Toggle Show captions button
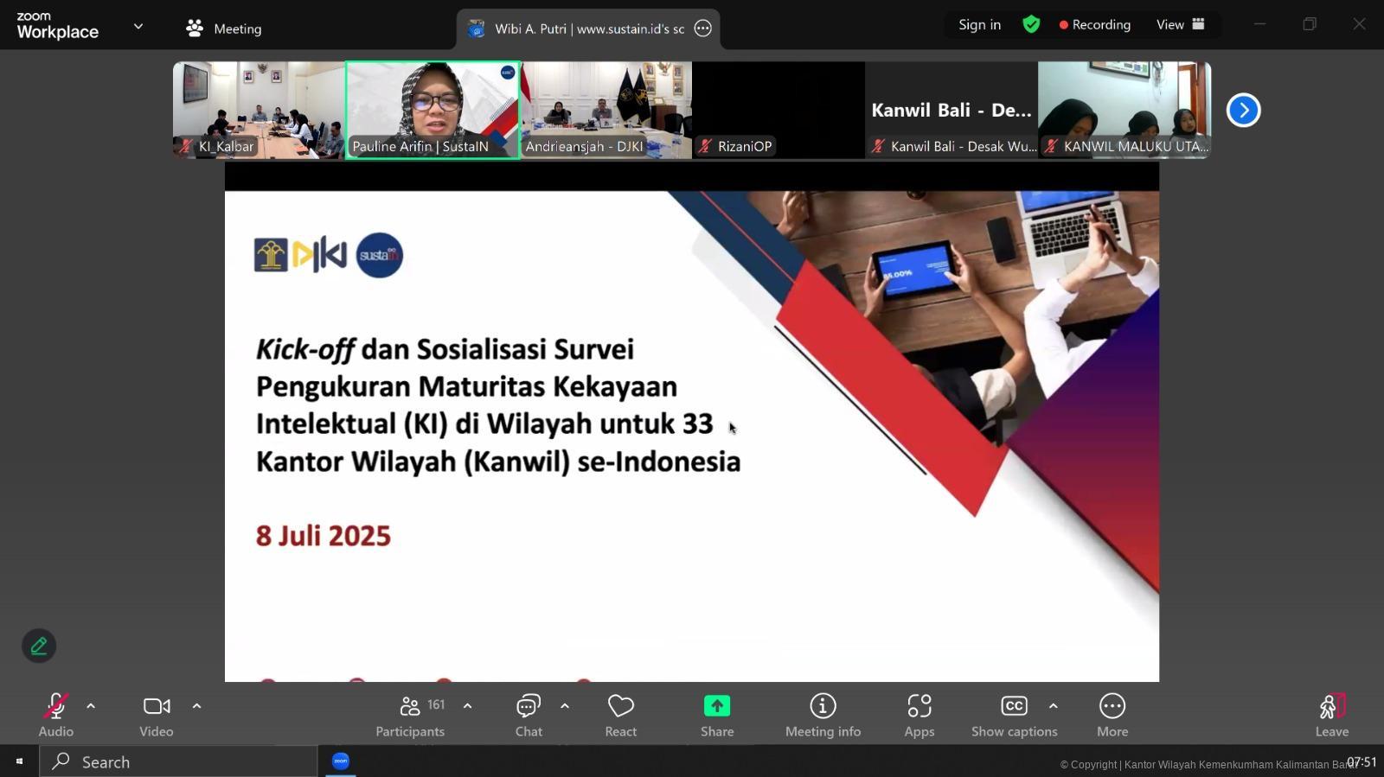Viewport: 1384px width, 777px height. point(1014,716)
